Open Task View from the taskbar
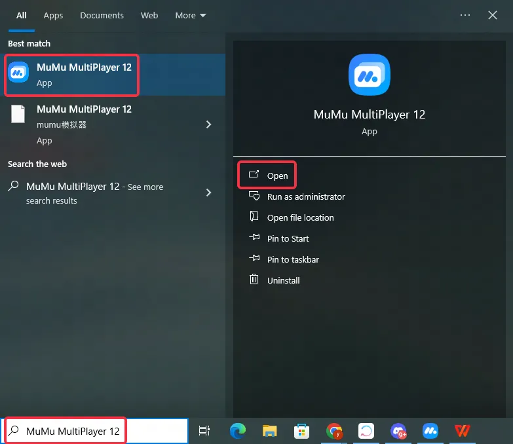The width and height of the screenshot is (513, 444). [204, 431]
